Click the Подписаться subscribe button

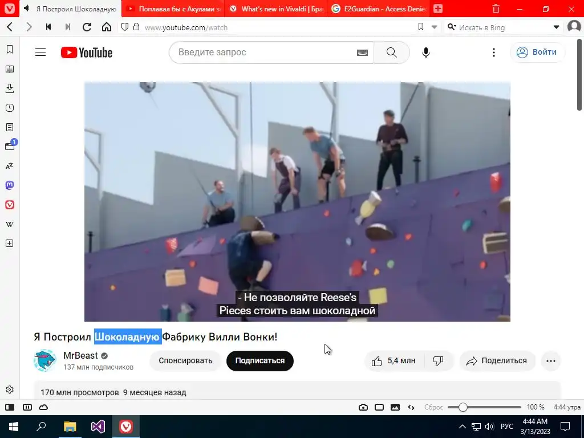click(x=260, y=360)
